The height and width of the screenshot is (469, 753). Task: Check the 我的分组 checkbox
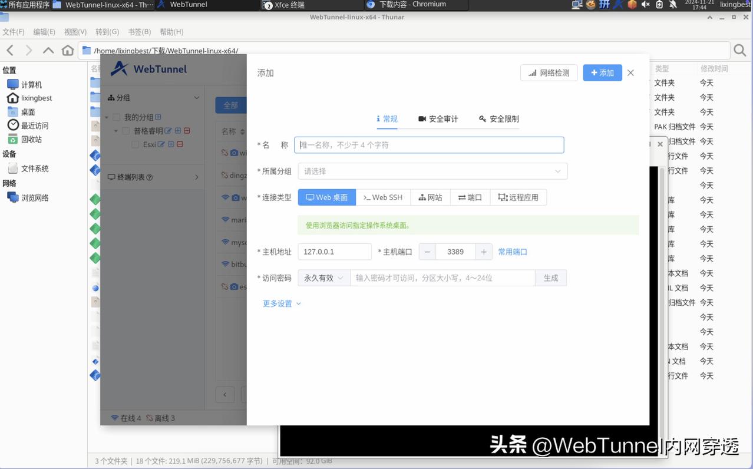tap(117, 117)
